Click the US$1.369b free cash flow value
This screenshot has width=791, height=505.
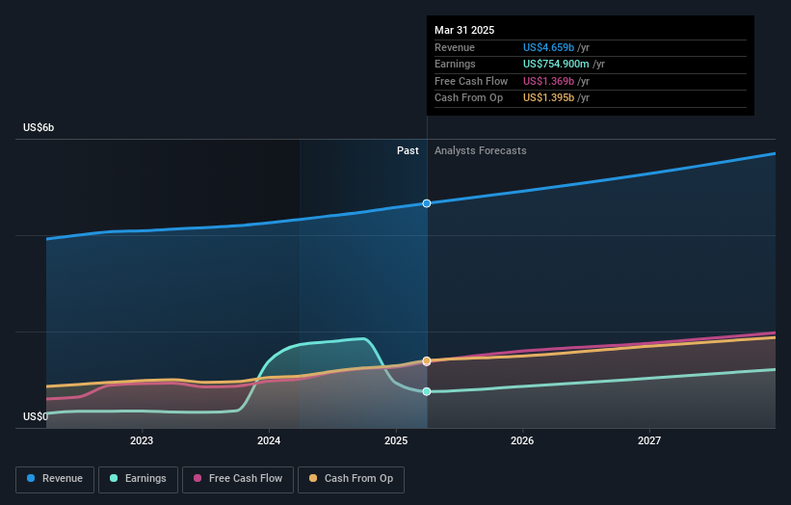548,81
